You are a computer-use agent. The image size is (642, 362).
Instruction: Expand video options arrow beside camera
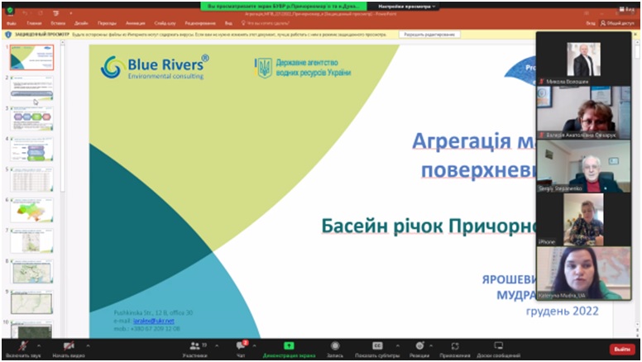(88, 346)
